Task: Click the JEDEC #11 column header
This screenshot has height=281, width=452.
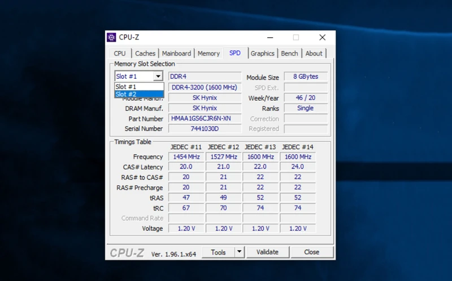Action: point(186,147)
